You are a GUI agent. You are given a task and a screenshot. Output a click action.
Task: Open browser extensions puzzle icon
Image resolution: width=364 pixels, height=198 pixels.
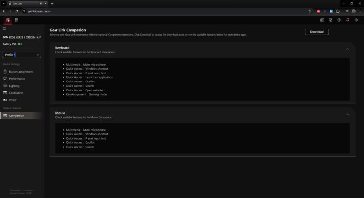pos(338,11)
